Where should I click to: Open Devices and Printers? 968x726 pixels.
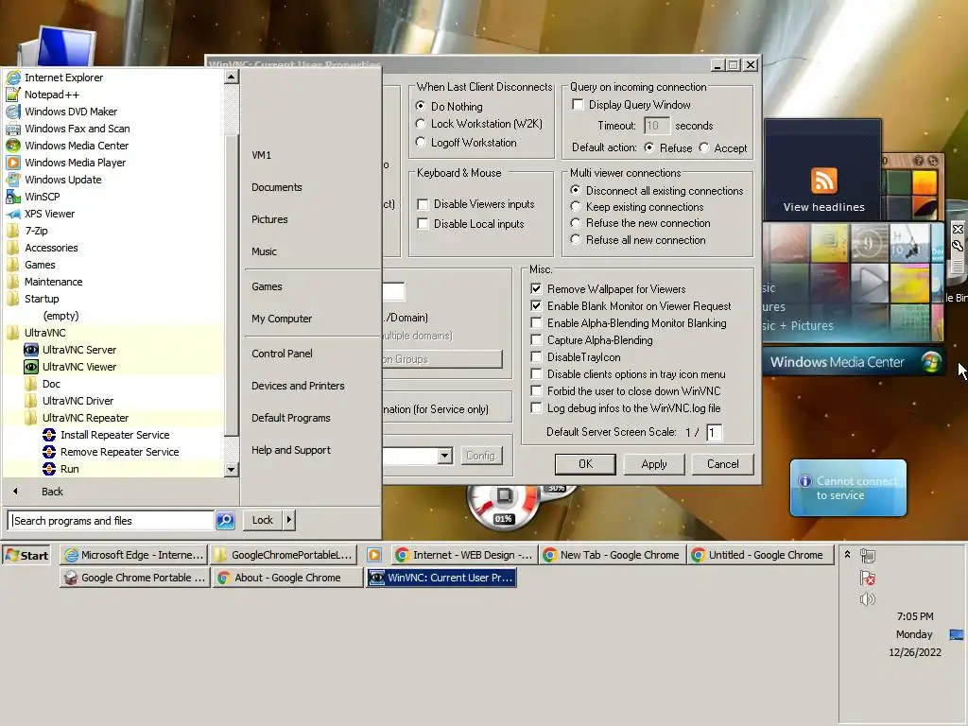(298, 386)
